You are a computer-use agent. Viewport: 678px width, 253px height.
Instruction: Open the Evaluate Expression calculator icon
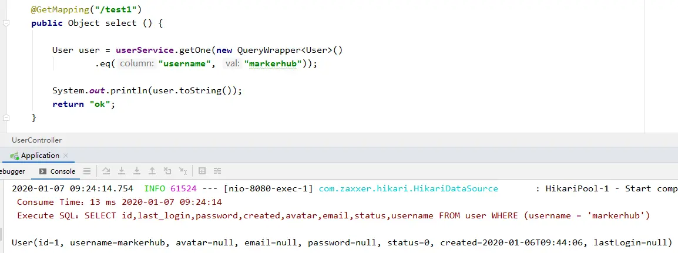click(202, 171)
